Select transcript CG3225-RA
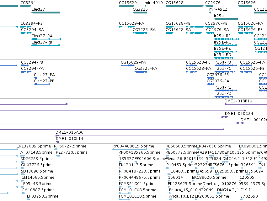 (x=144, y=30)
